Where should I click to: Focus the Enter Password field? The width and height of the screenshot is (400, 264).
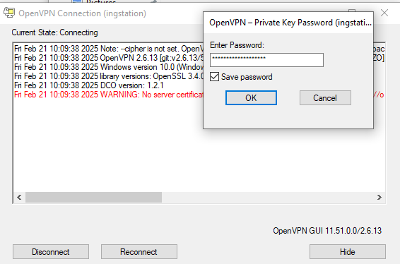266,60
